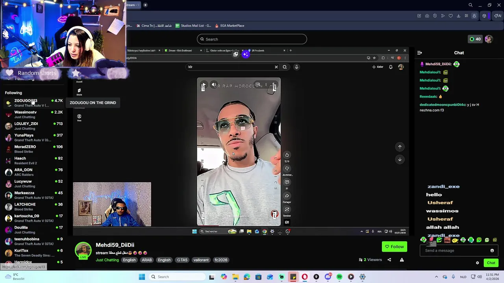Click the Windows taskbar Search box
The height and width of the screenshot is (283, 504).
[177, 277]
